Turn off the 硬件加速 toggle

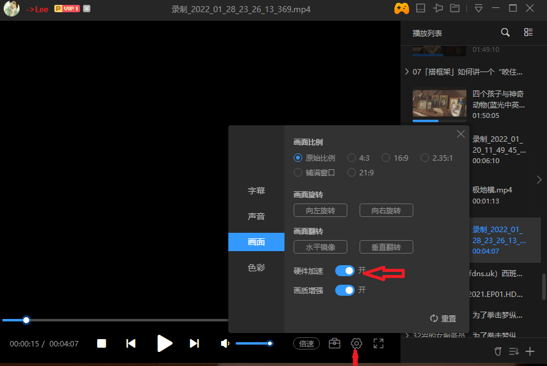coord(345,271)
